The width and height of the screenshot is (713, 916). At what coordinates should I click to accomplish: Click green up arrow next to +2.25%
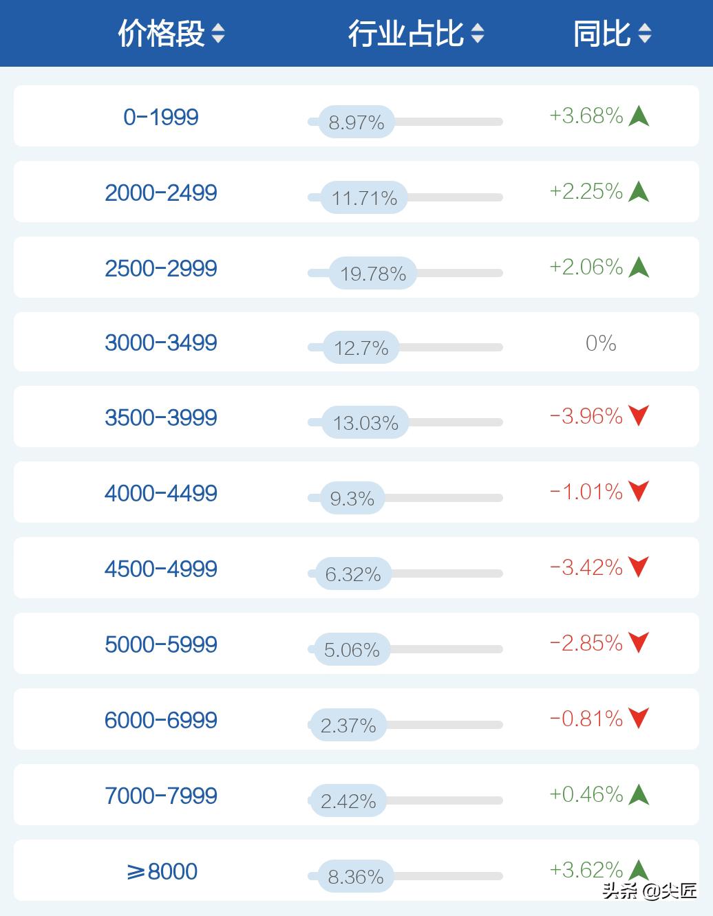(639, 192)
